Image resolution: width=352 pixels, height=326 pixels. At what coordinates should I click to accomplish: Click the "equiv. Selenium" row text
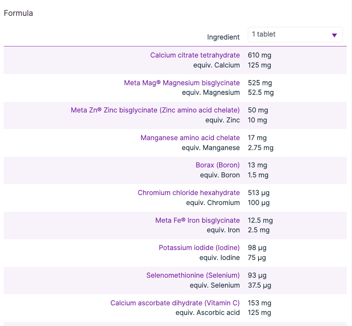point(215,285)
